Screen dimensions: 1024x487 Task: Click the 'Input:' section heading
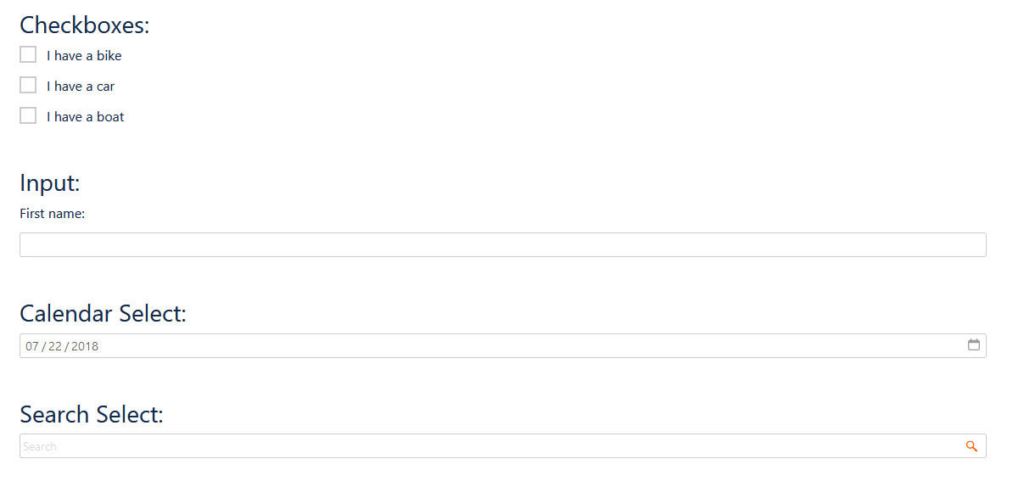tap(50, 183)
